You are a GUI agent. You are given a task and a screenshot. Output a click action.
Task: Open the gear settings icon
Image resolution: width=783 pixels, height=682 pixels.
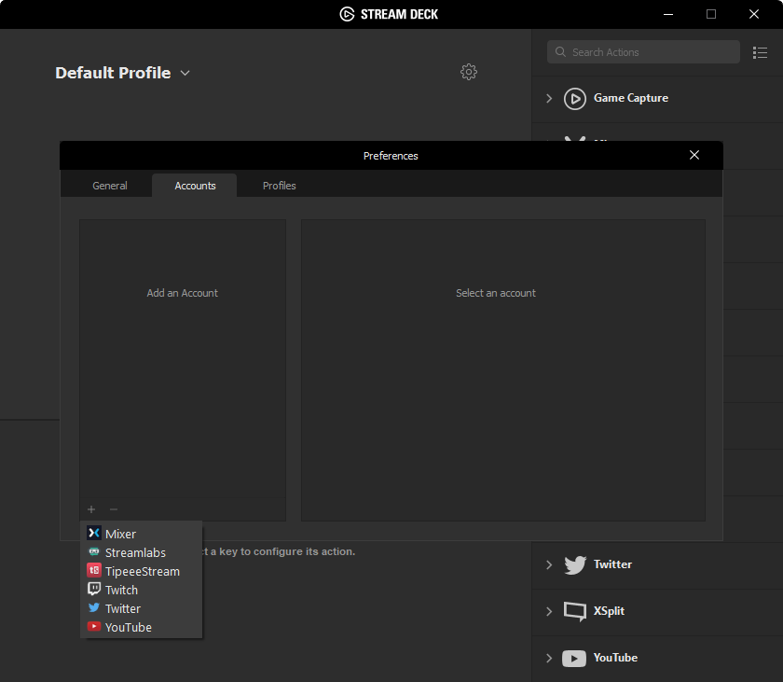coord(468,72)
